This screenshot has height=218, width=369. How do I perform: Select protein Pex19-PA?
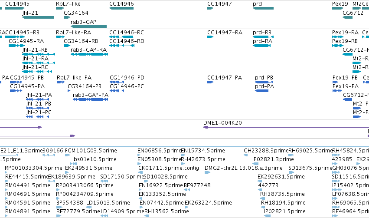pos(337,91)
